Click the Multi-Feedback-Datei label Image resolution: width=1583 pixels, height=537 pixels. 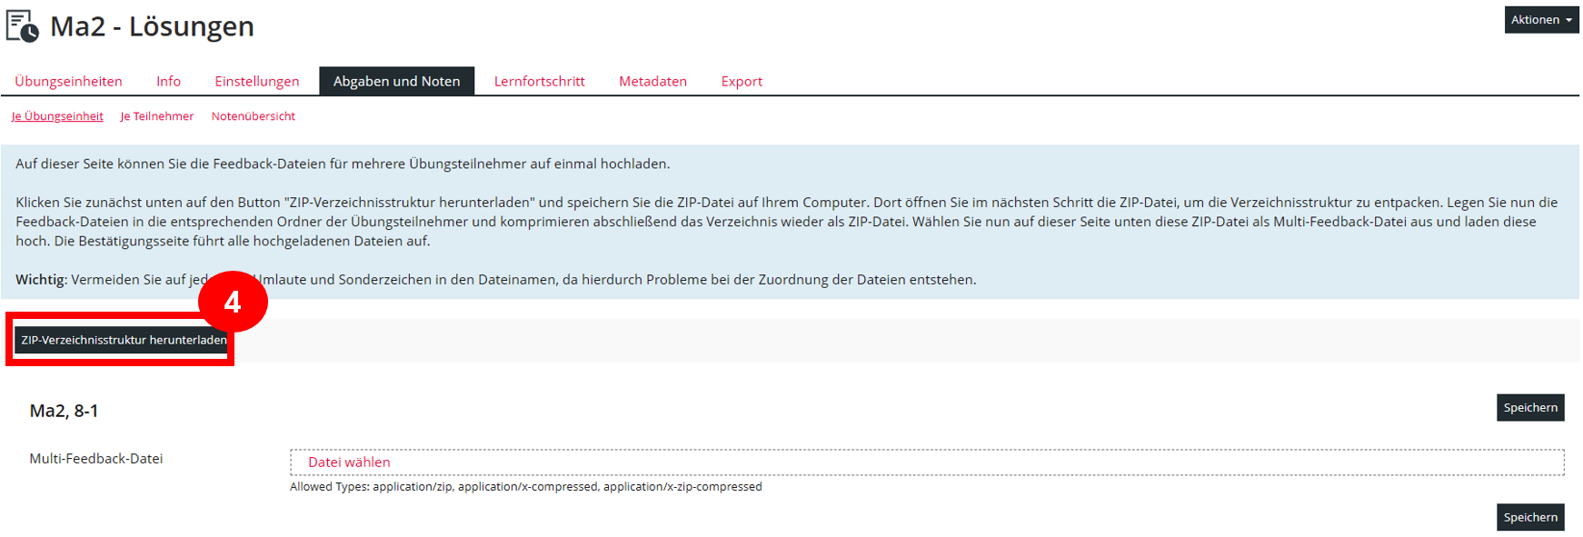coord(96,459)
